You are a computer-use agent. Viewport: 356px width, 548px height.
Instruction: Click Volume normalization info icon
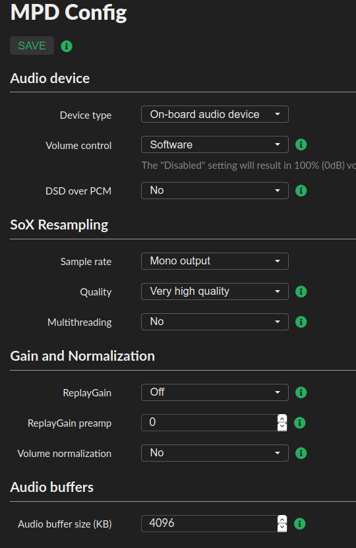pos(301,453)
